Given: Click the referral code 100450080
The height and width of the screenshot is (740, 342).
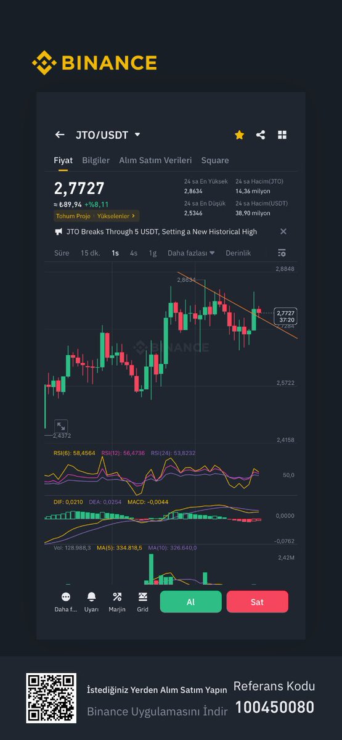Looking at the screenshot, I should click(274, 707).
